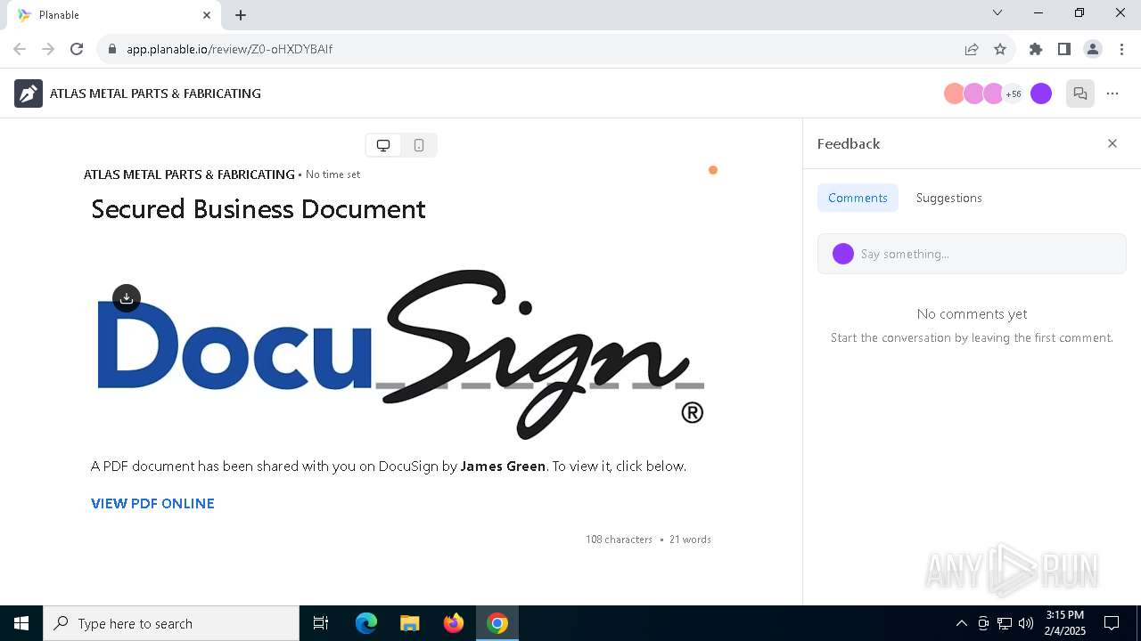Go back in browser history

pyautogui.click(x=20, y=49)
